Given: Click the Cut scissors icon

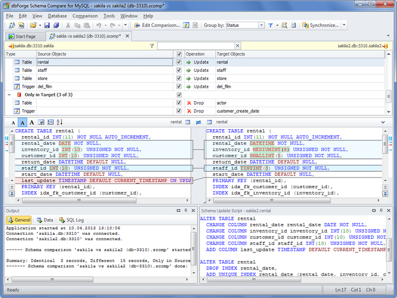Looking at the screenshot, I should [68, 25].
